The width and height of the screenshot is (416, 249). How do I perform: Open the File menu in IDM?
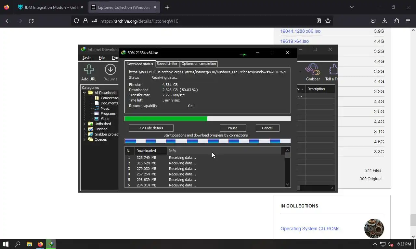pyautogui.click(x=102, y=58)
